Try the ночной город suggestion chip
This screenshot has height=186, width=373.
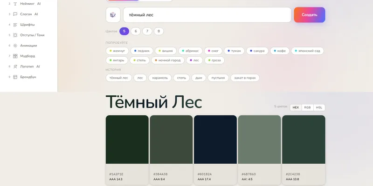pos(168,60)
